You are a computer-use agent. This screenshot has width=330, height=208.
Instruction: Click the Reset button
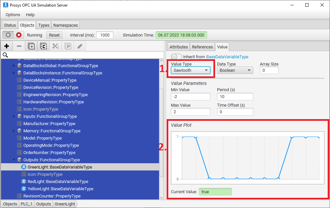(x=54, y=35)
